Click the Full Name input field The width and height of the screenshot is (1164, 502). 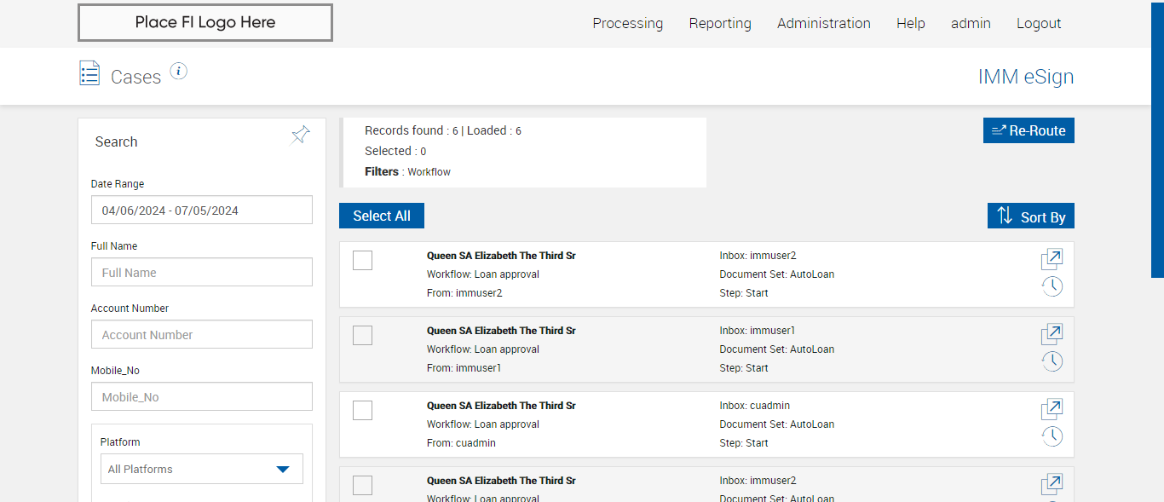(x=202, y=273)
